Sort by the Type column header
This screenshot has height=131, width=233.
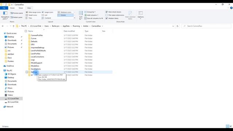pyautogui.click(x=87, y=31)
